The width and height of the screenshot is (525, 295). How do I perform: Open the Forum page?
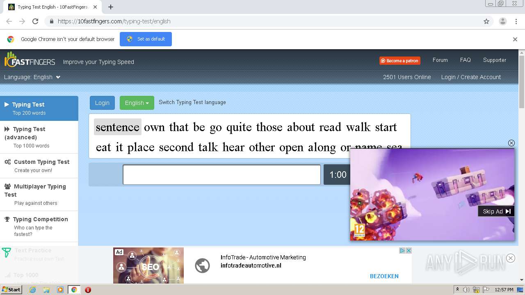click(440, 60)
